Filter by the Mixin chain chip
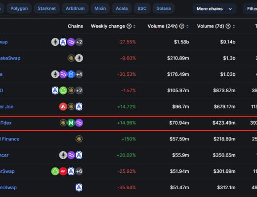Screen dimensions: 257x197 [x=100, y=8]
